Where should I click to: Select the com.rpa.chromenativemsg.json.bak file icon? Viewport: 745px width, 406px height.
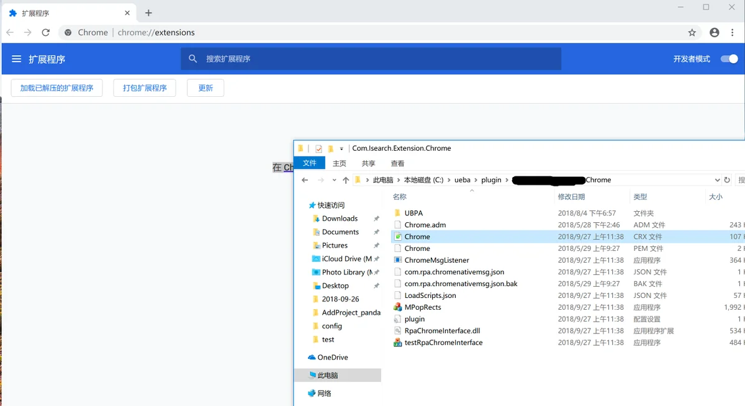(398, 284)
